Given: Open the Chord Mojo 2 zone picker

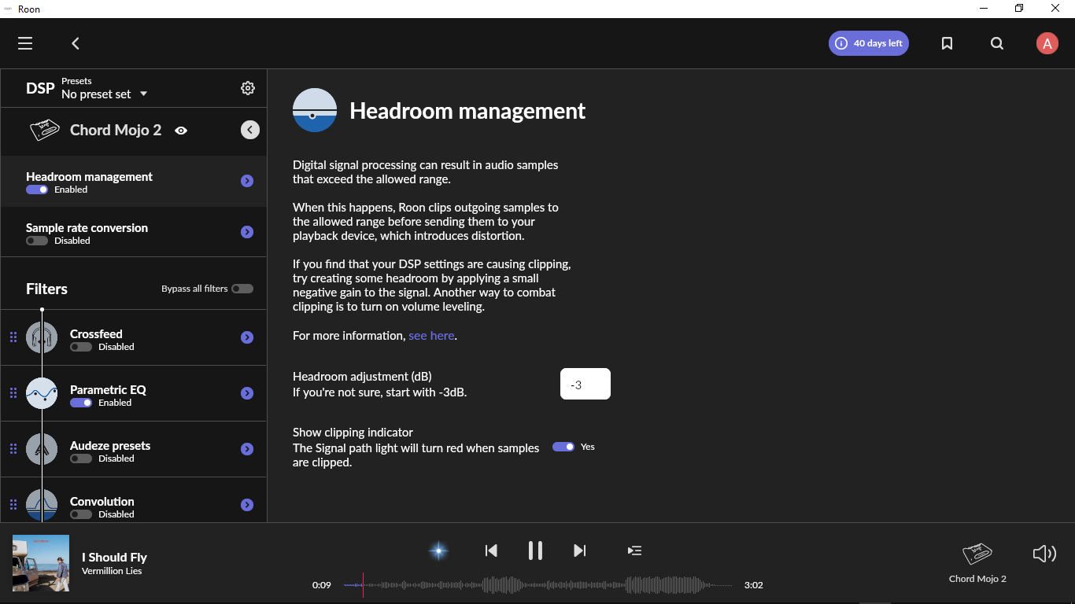Looking at the screenshot, I should coord(977,563).
